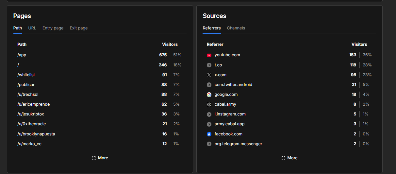Screen dimensions: 396x174
Task: Select the Referrers tab in Sources
Action: coord(212,28)
